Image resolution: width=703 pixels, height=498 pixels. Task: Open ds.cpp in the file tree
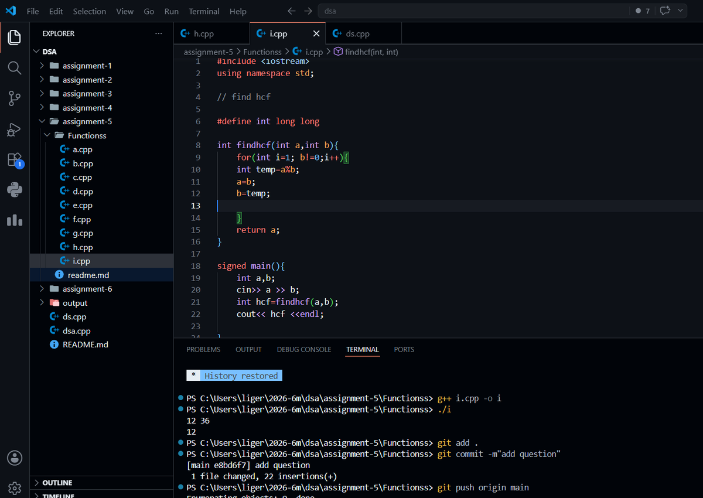point(101,317)
